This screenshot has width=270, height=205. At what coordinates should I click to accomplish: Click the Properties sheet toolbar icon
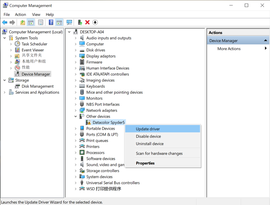(41, 22)
